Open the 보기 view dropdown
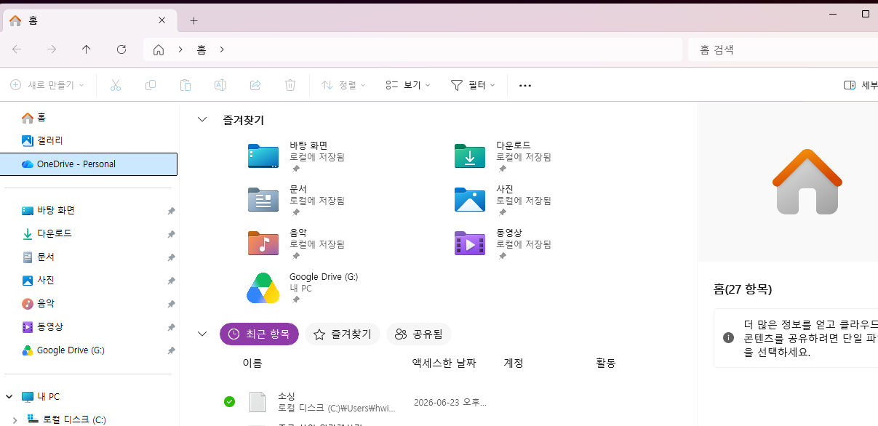The height and width of the screenshot is (426, 878). coord(408,85)
